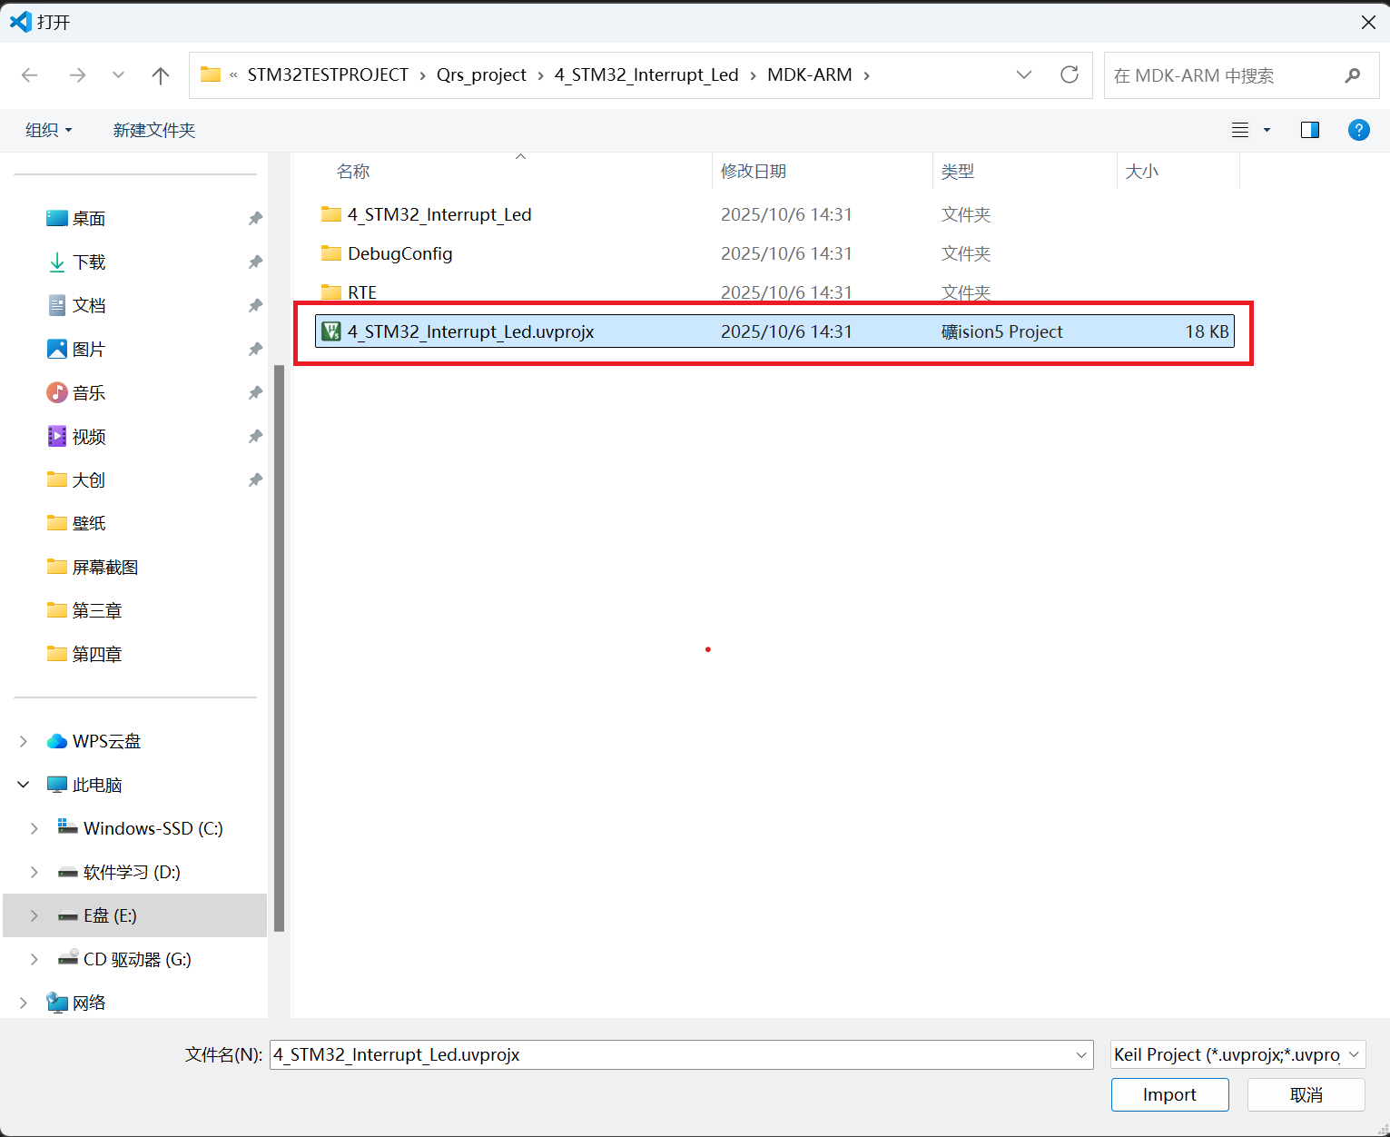Click the search magnifier icon
Viewport: 1390px width, 1137px height.
1353,75
